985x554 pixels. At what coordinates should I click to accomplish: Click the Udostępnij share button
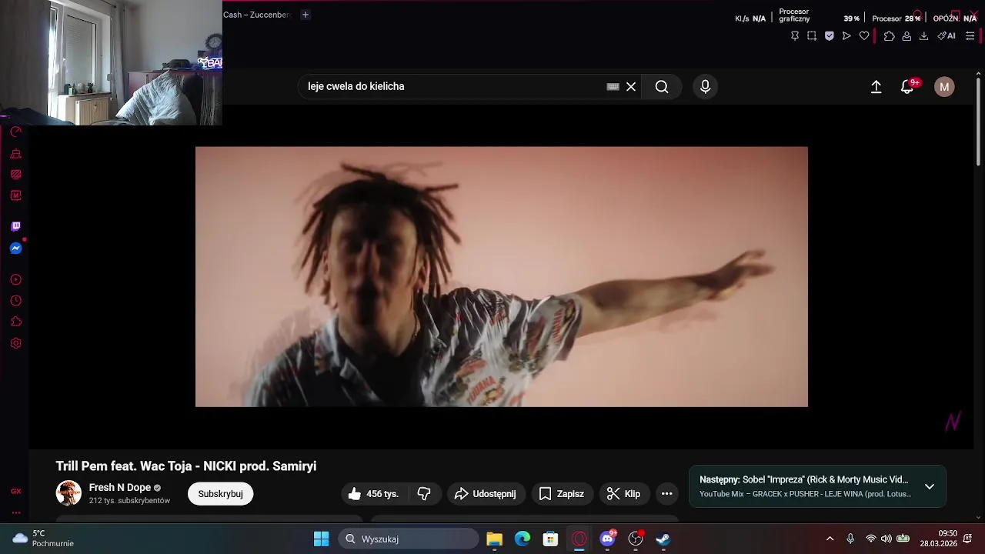486,494
